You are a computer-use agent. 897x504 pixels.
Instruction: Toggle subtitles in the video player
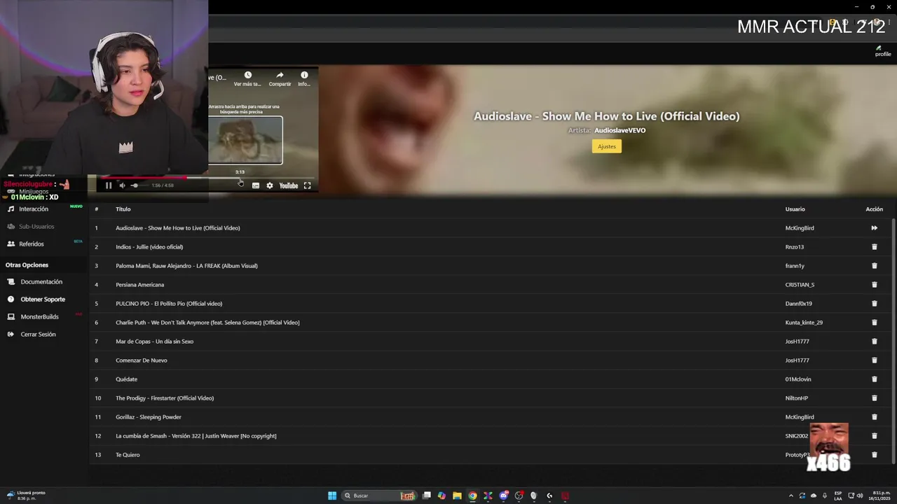pos(256,185)
